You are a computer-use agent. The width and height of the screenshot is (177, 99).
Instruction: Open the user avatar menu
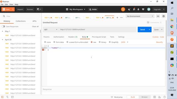pos(149,9)
